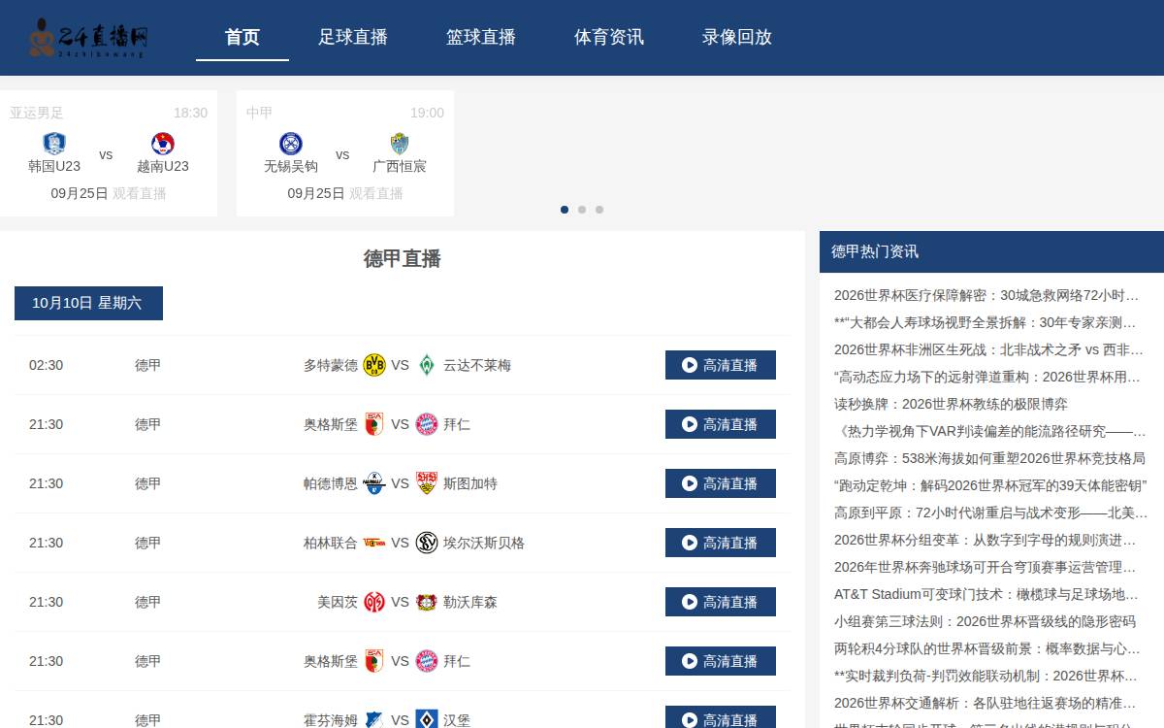Open article 2026年世界杯奔驰球场可开合穹顶
The width and height of the screenshot is (1164, 728).
tap(986, 567)
